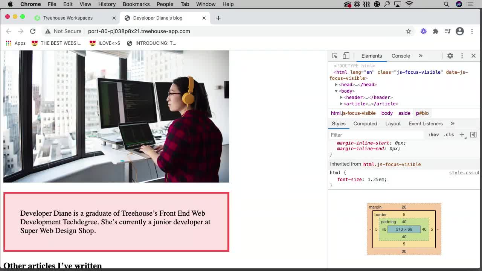Open DevTools settings gear
The width and height of the screenshot is (482, 271).
[x=450, y=55]
